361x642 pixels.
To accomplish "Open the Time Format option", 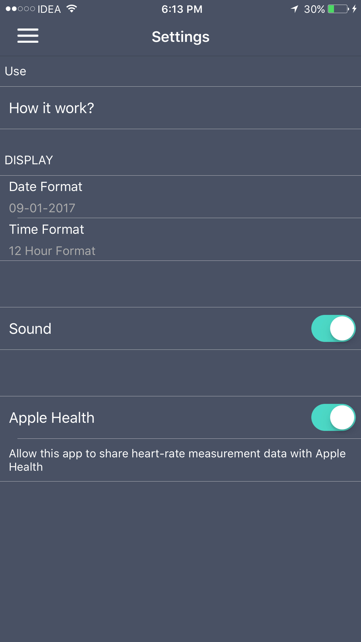I will click(47, 229).
